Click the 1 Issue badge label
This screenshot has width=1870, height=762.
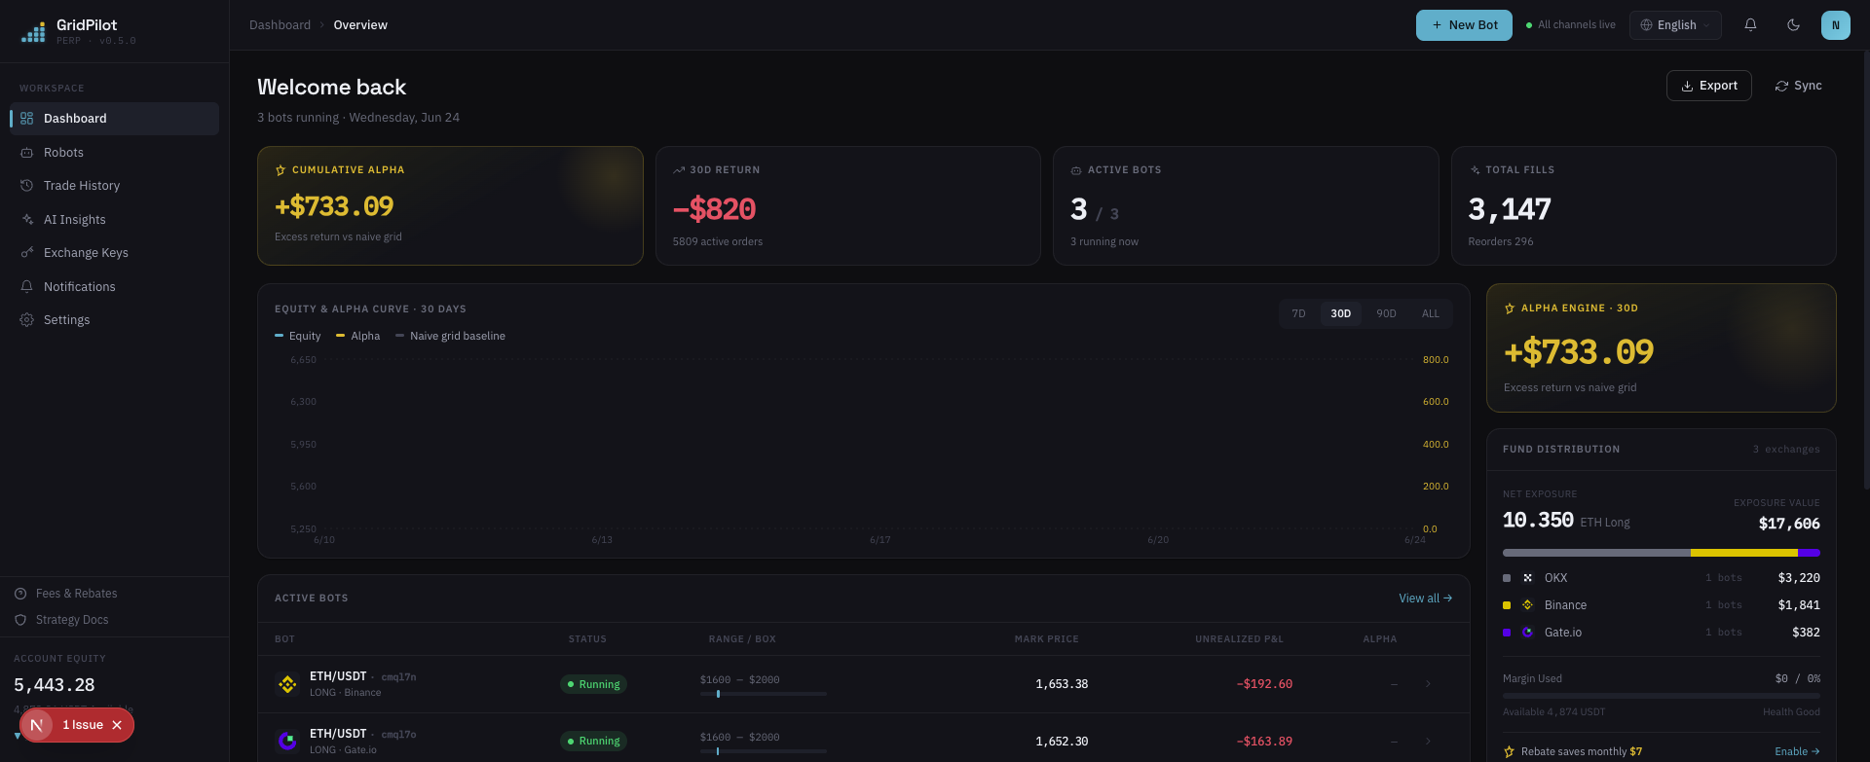[x=83, y=725]
